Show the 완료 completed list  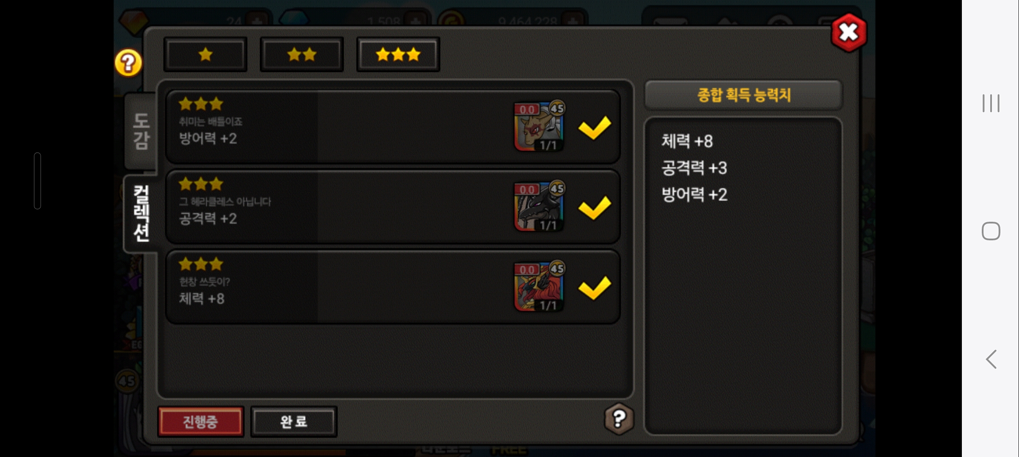click(x=294, y=421)
